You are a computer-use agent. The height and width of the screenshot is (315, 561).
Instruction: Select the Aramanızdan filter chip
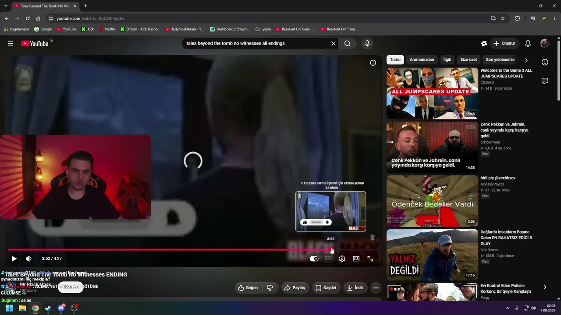422,59
